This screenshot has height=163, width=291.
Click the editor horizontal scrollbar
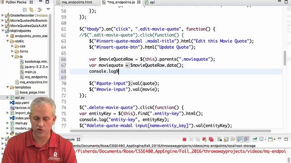click(x=171, y=131)
